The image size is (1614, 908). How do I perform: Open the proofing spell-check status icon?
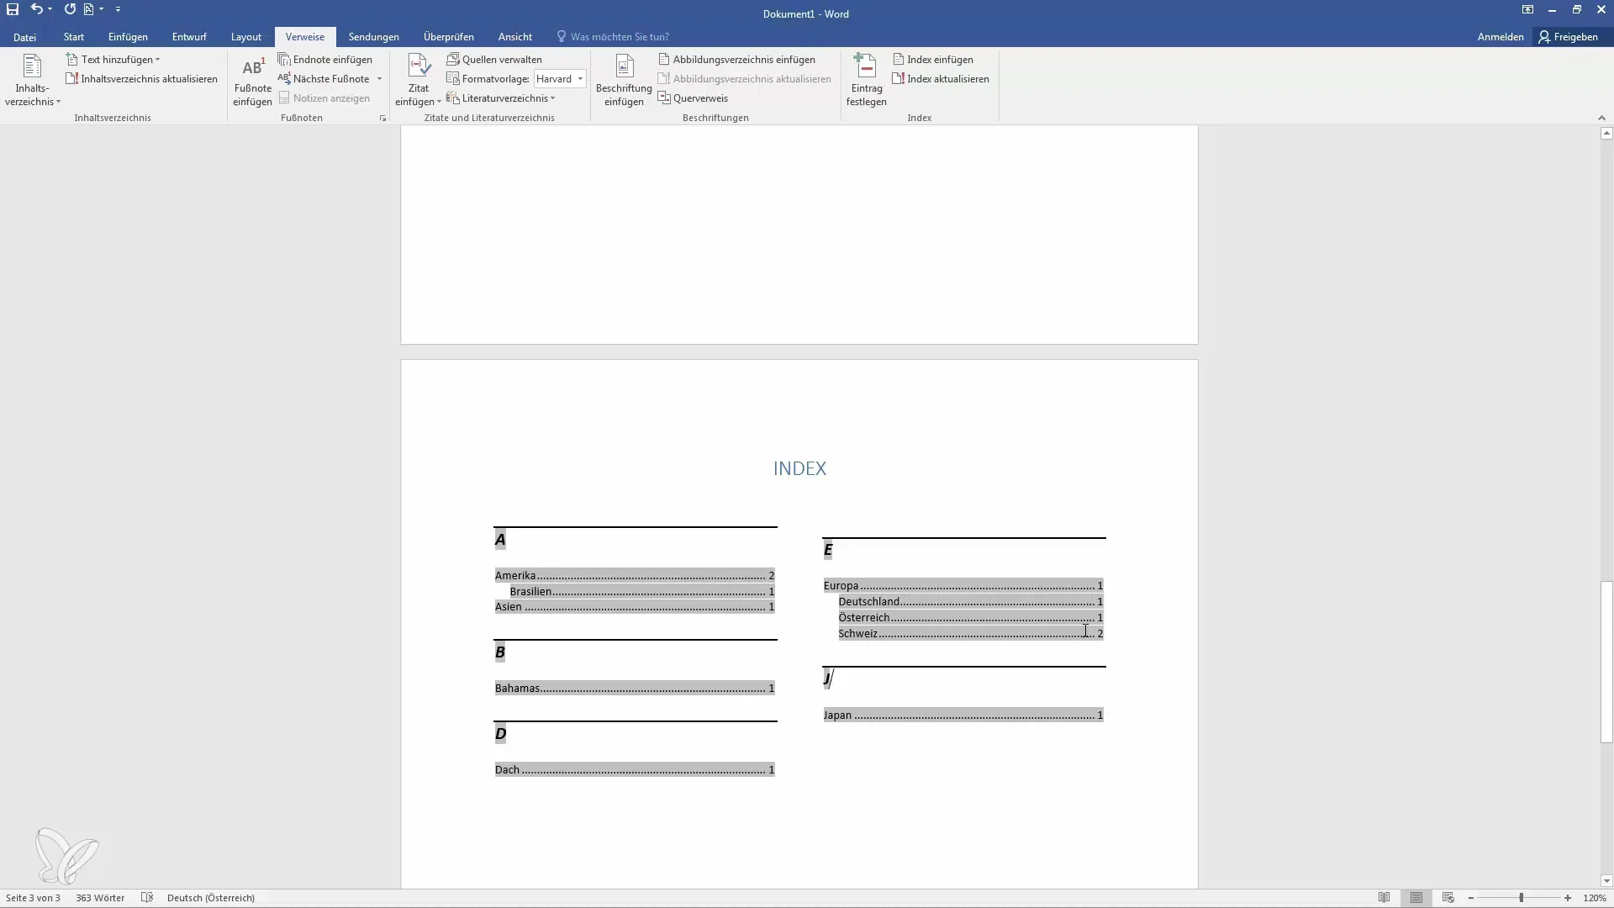[147, 898]
